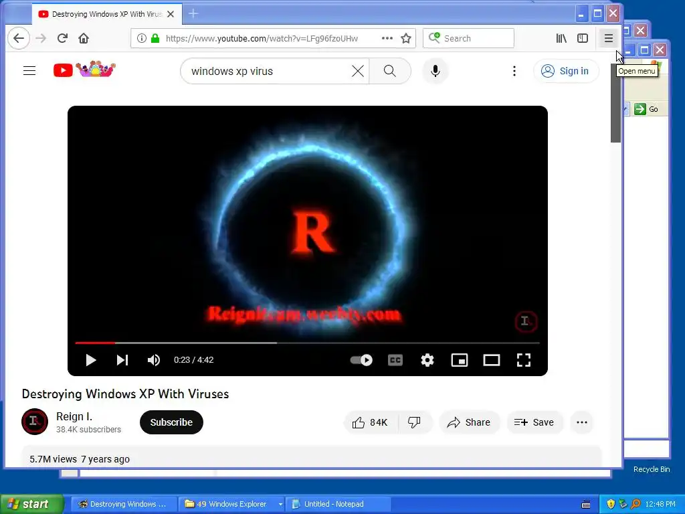Toggle theater mode view
The height and width of the screenshot is (514, 685).
[x=492, y=360]
